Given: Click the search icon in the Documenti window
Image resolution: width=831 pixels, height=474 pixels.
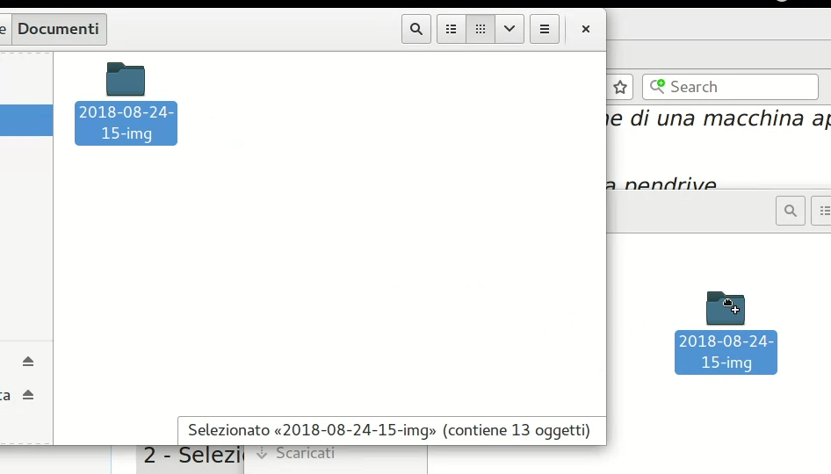Looking at the screenshot, I should (416, 29).
